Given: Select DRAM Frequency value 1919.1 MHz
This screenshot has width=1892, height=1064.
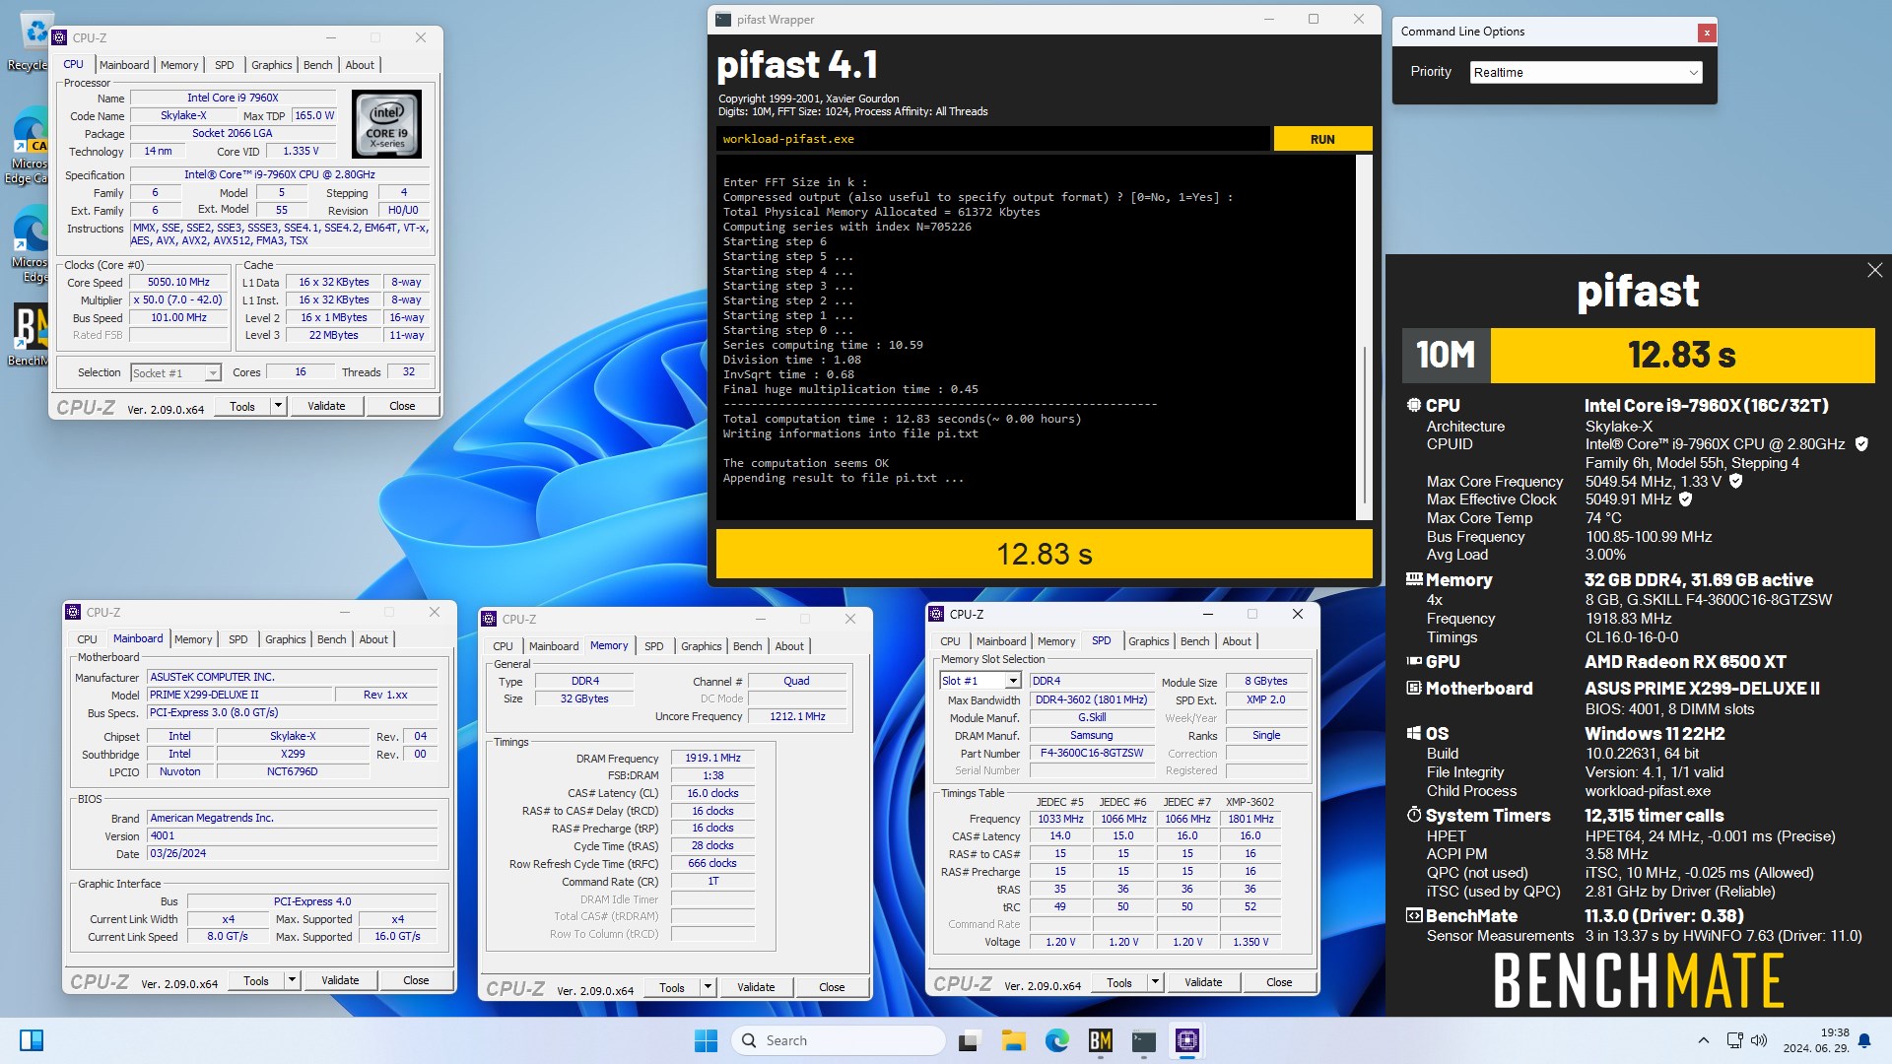Looking at the screenshot, I should pyautogui.click(x=713, y=758).
